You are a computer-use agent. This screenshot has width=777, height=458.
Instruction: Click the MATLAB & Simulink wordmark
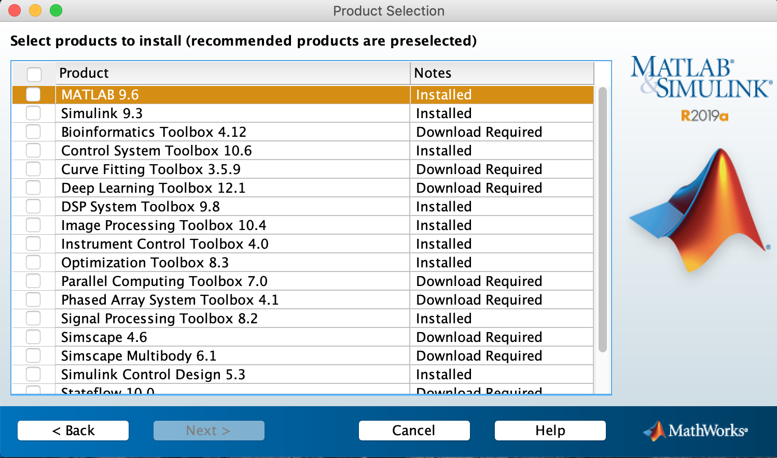point(701,78)
